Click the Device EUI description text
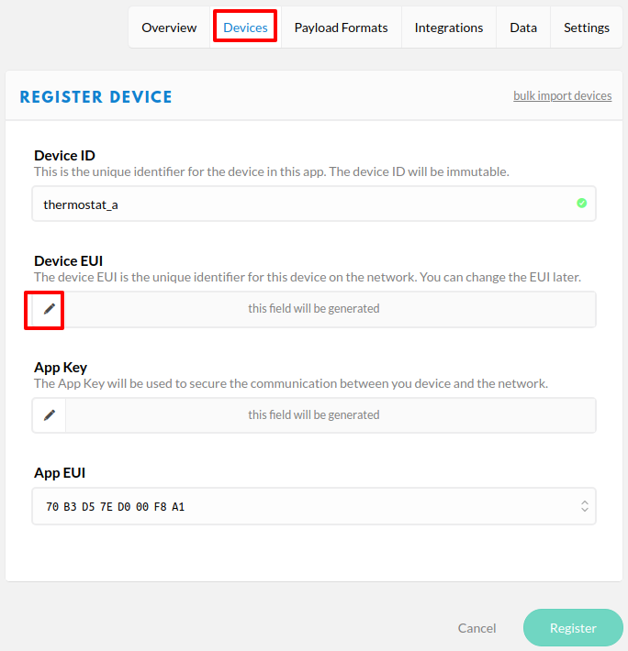This screenshot has width=628, height=651. (x=308, y=277)
